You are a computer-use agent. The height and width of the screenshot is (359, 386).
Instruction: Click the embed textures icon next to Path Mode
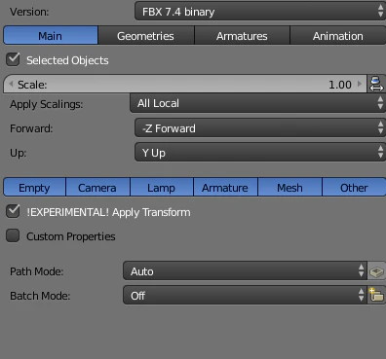pos(376,270)
